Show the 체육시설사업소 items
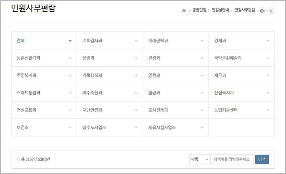The image size is (286, 174). (176, 128)
